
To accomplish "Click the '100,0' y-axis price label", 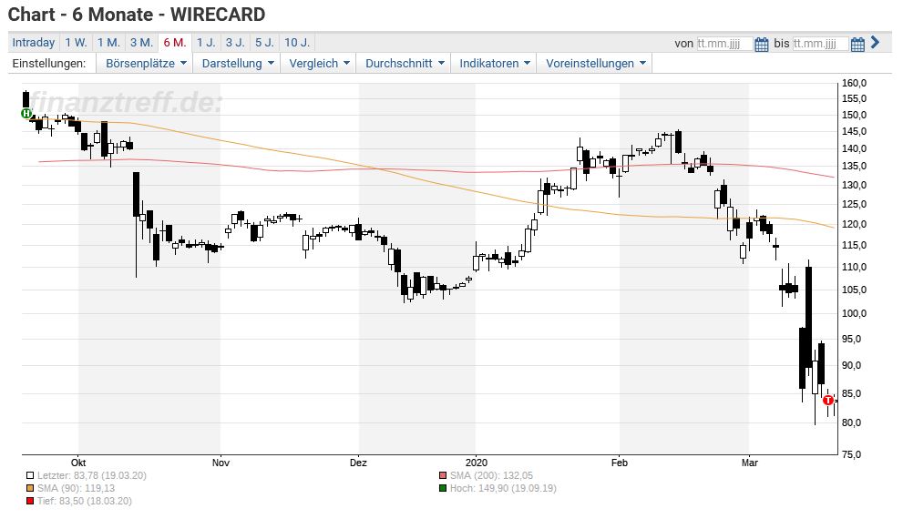I will 854,313.
